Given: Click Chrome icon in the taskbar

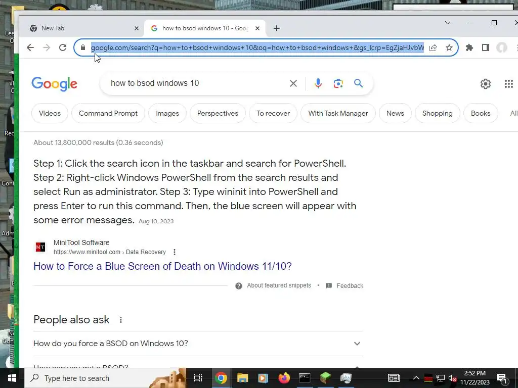Looking at the screenshot, I should click(221, 378).
